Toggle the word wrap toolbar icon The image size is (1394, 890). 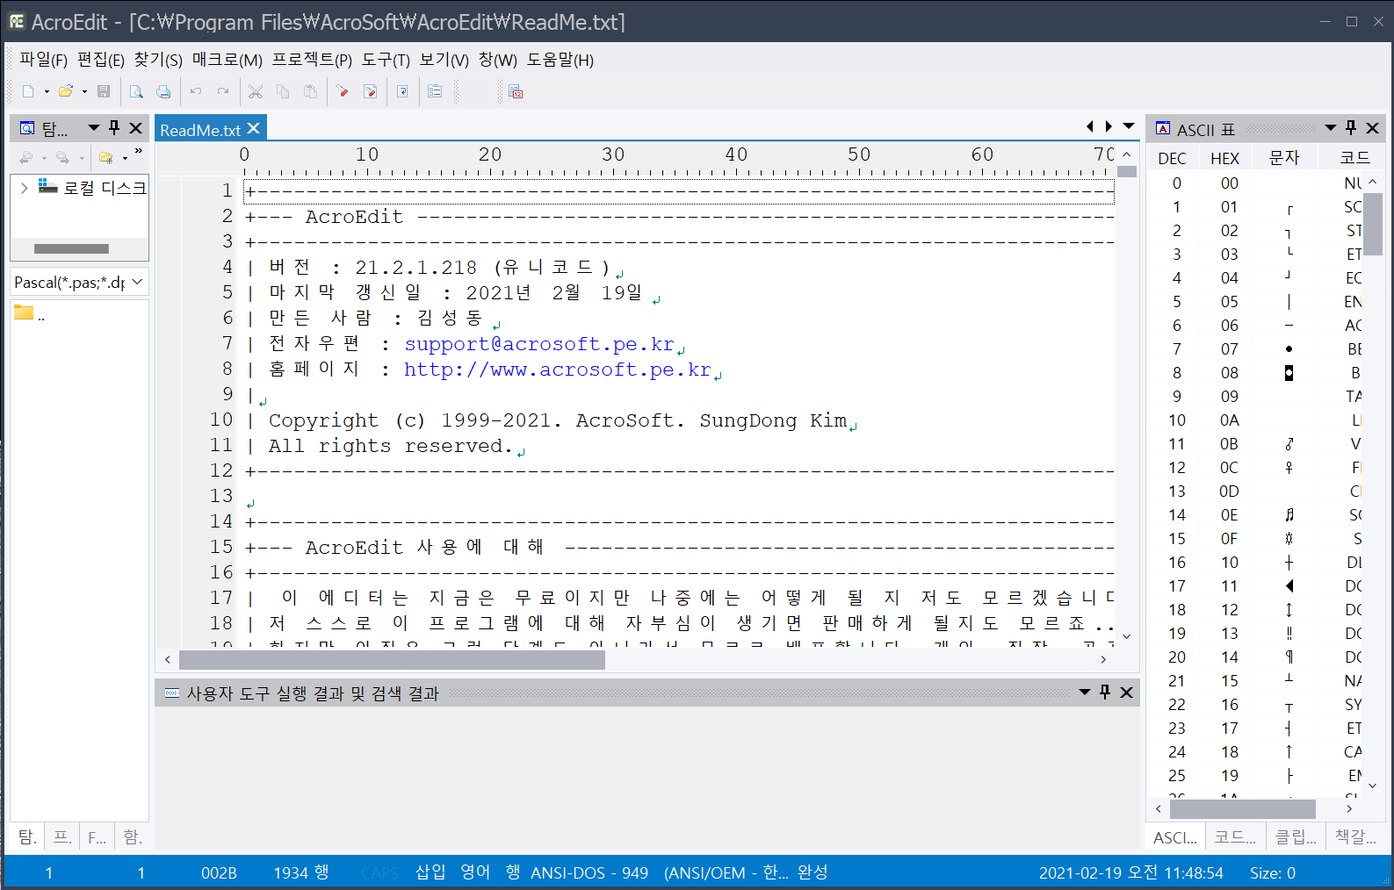(402, 91)
